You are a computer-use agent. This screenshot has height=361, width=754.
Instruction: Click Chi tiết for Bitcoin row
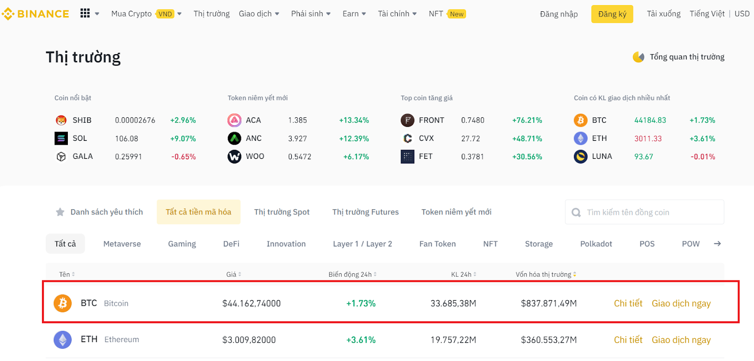(x=628, y=303)
